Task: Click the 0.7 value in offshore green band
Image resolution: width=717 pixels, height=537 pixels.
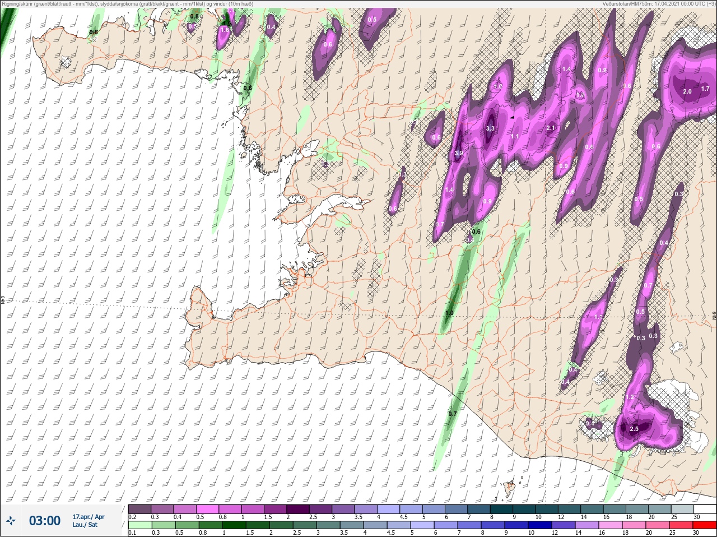Action: 453,414
